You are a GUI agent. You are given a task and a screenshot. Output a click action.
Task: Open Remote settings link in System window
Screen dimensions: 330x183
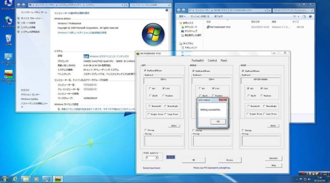coord(28,23)
